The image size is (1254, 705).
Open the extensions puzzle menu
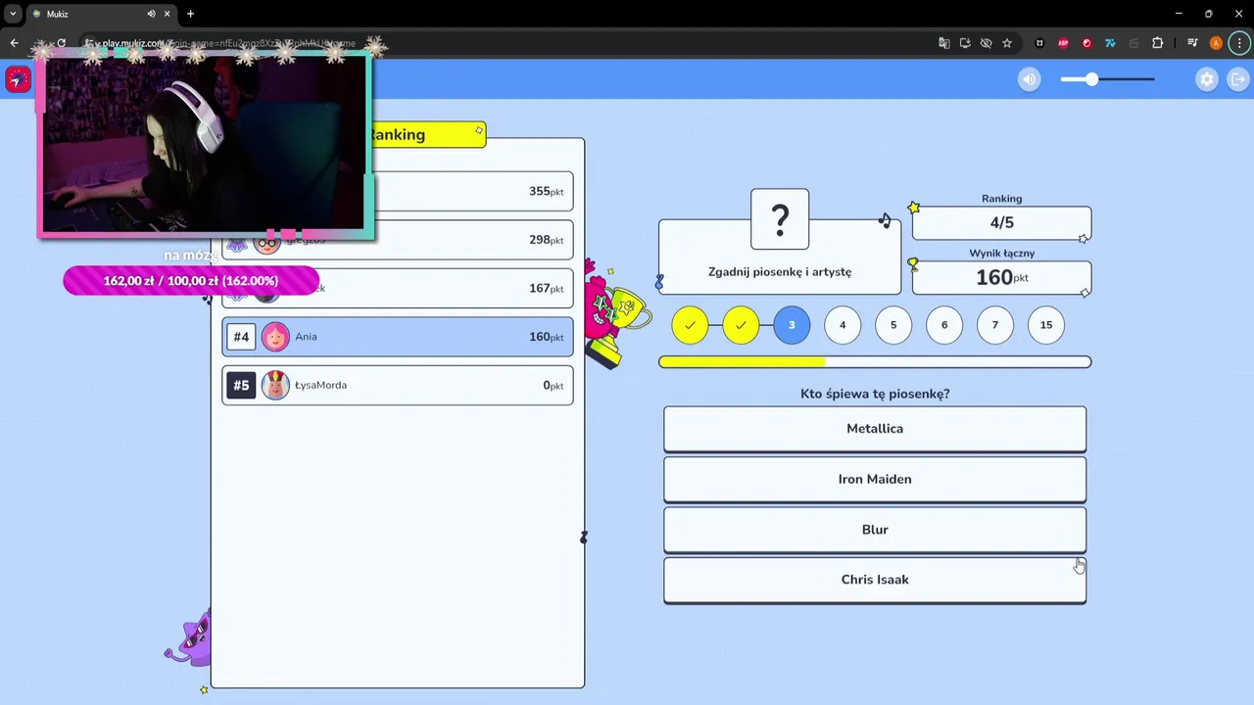pyautogui.click(x=1157, y=43)
